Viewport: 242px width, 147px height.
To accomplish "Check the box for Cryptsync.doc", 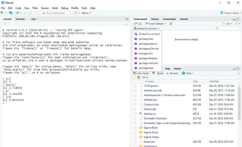I will (135, 105).
